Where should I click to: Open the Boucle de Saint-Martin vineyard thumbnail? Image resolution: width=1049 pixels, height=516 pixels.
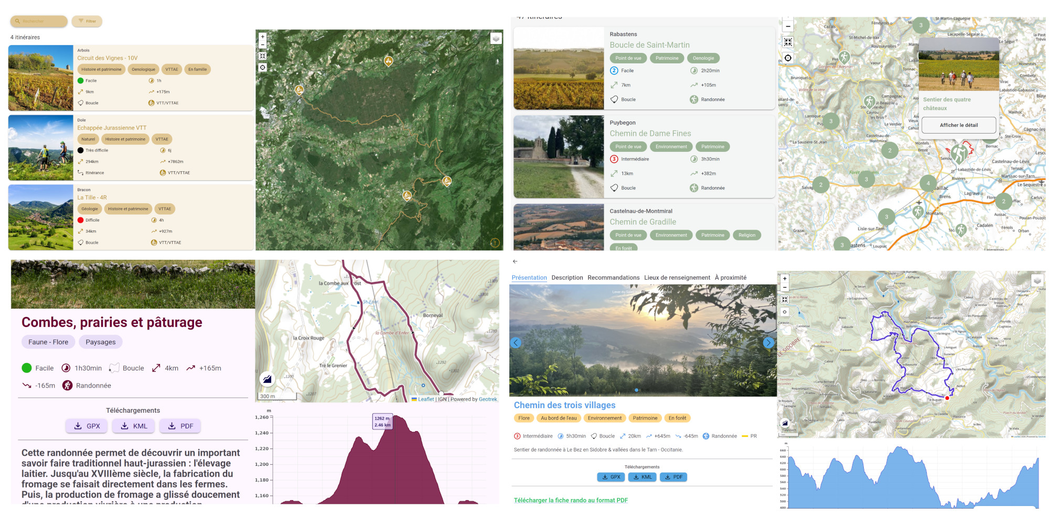(559, 68)
